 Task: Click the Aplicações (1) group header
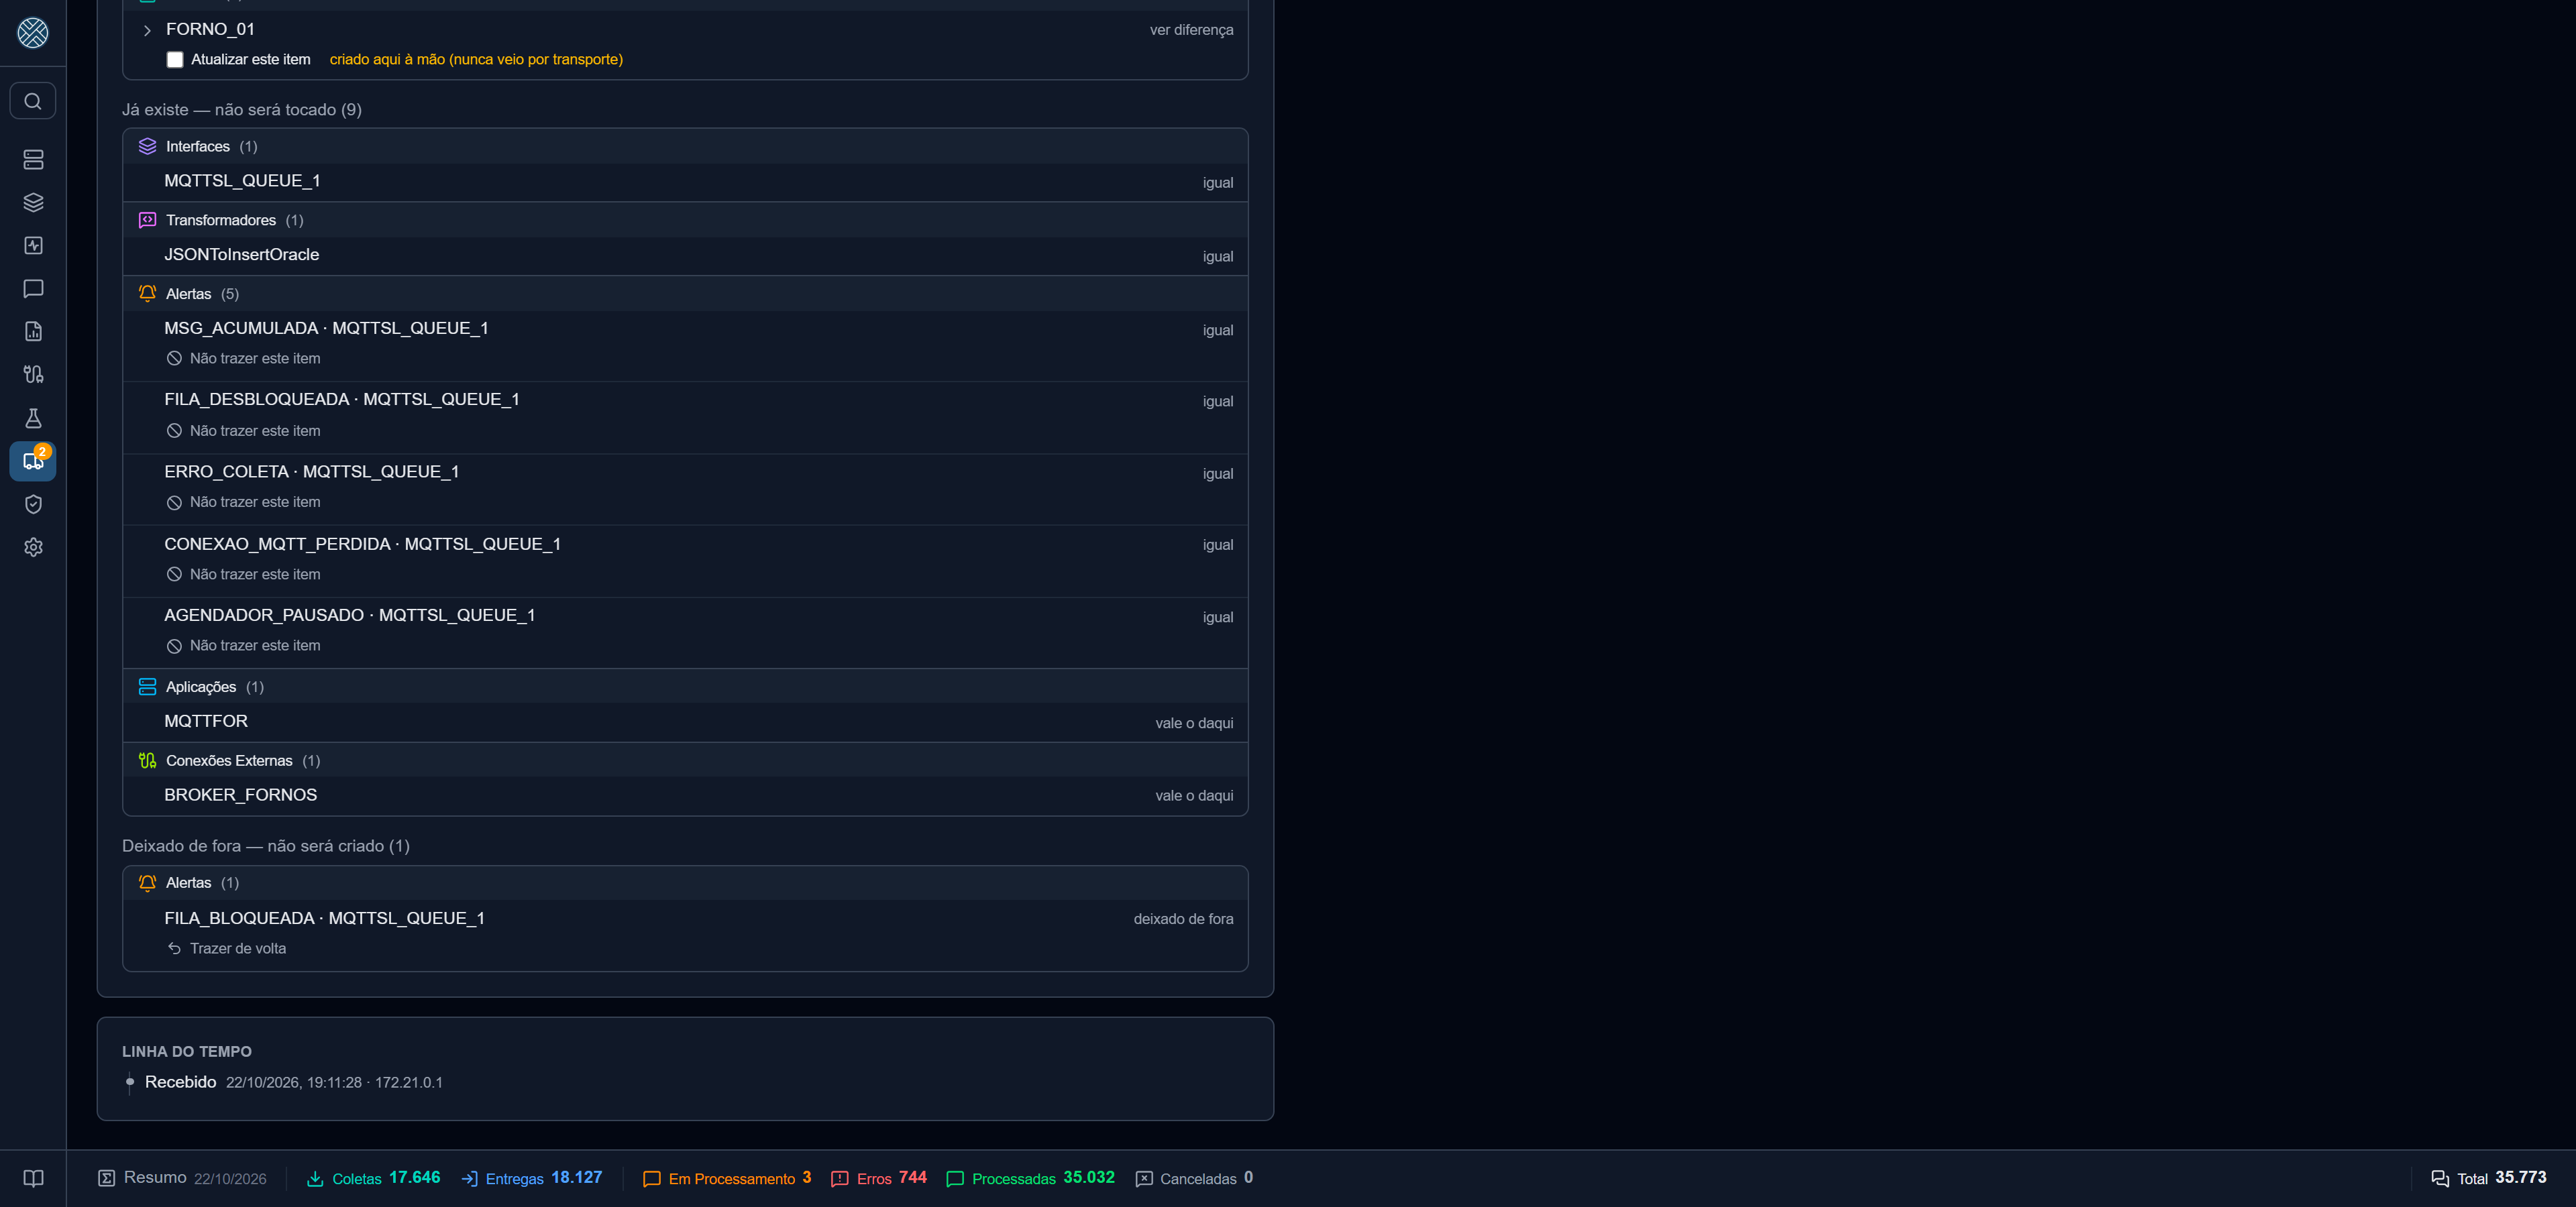click(x=685, y=687)
